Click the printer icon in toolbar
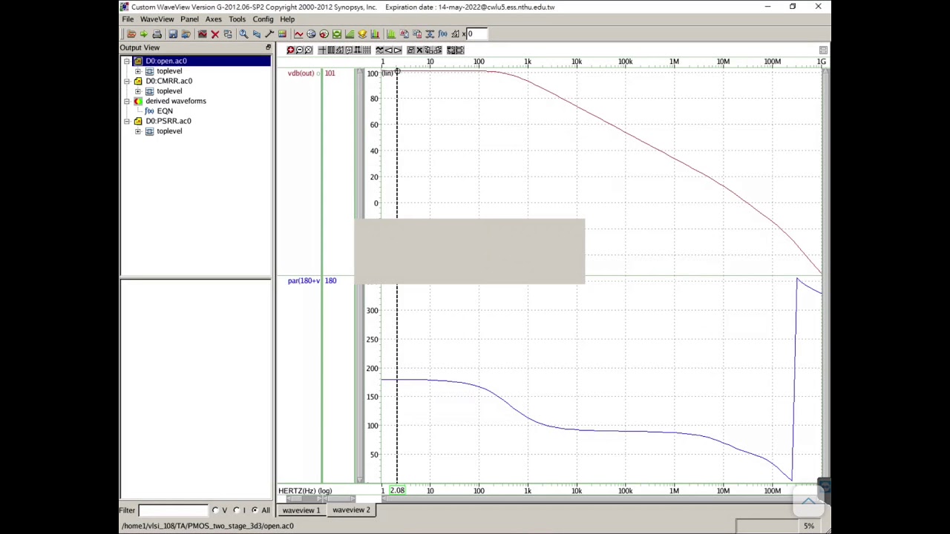This screenshot has width=950, height=534. (x=157, y=33)
